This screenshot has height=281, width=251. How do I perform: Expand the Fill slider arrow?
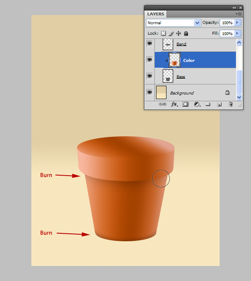coord(238,33)
